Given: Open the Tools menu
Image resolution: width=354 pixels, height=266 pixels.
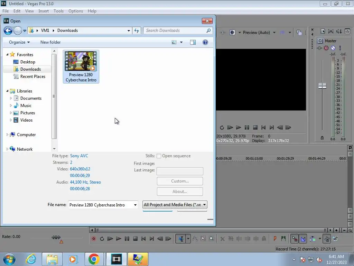Looking at the screenshot, I should pos(58,11).
